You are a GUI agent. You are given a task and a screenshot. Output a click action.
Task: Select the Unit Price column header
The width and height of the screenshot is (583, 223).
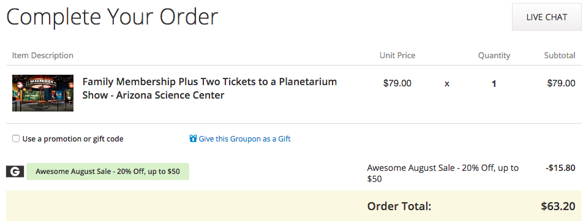397,56
